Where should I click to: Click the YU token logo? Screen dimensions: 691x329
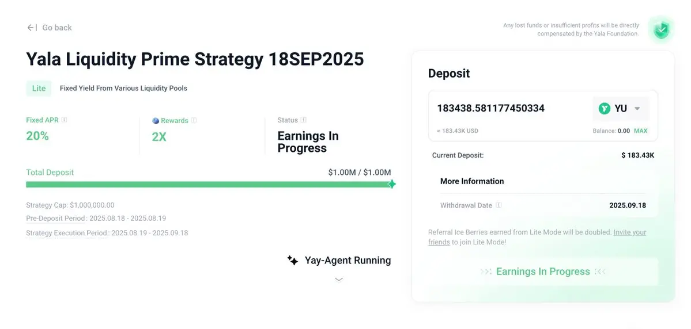coord(604,108)
